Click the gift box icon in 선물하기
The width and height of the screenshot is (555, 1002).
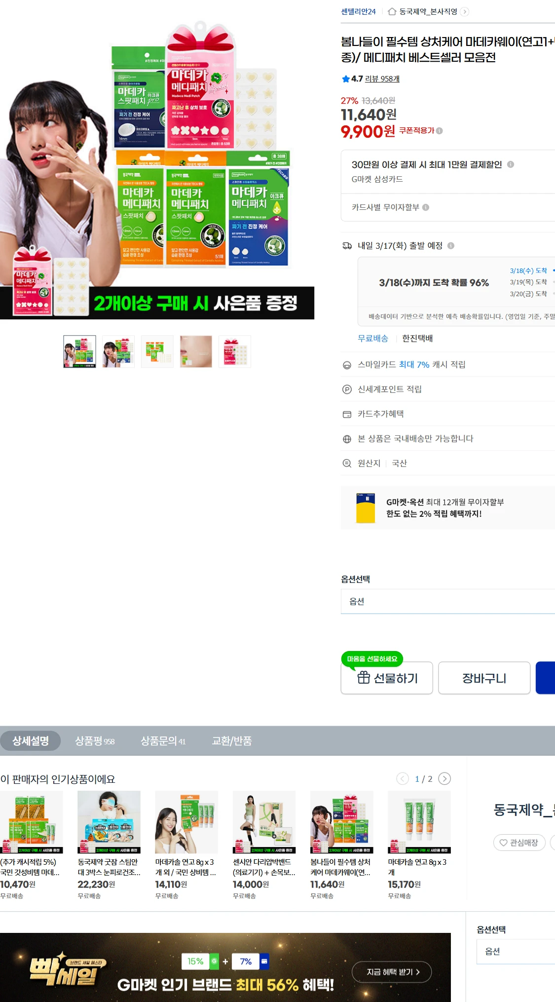(364, 678)
